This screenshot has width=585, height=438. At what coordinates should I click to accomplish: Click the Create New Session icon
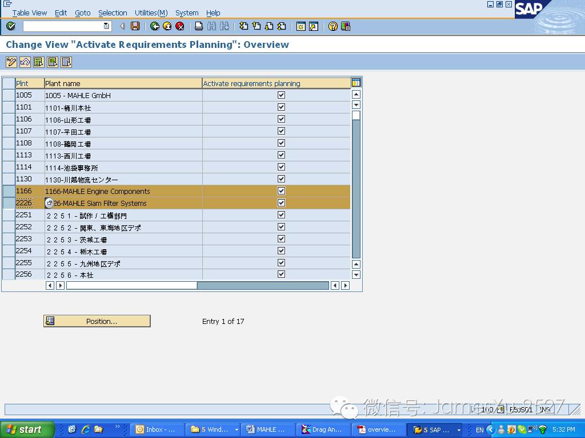point(300,26)
